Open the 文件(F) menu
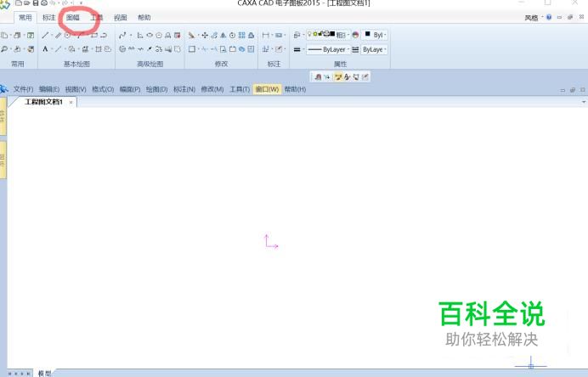The height and width of the screenshot is (377, 588). (23, 89)
